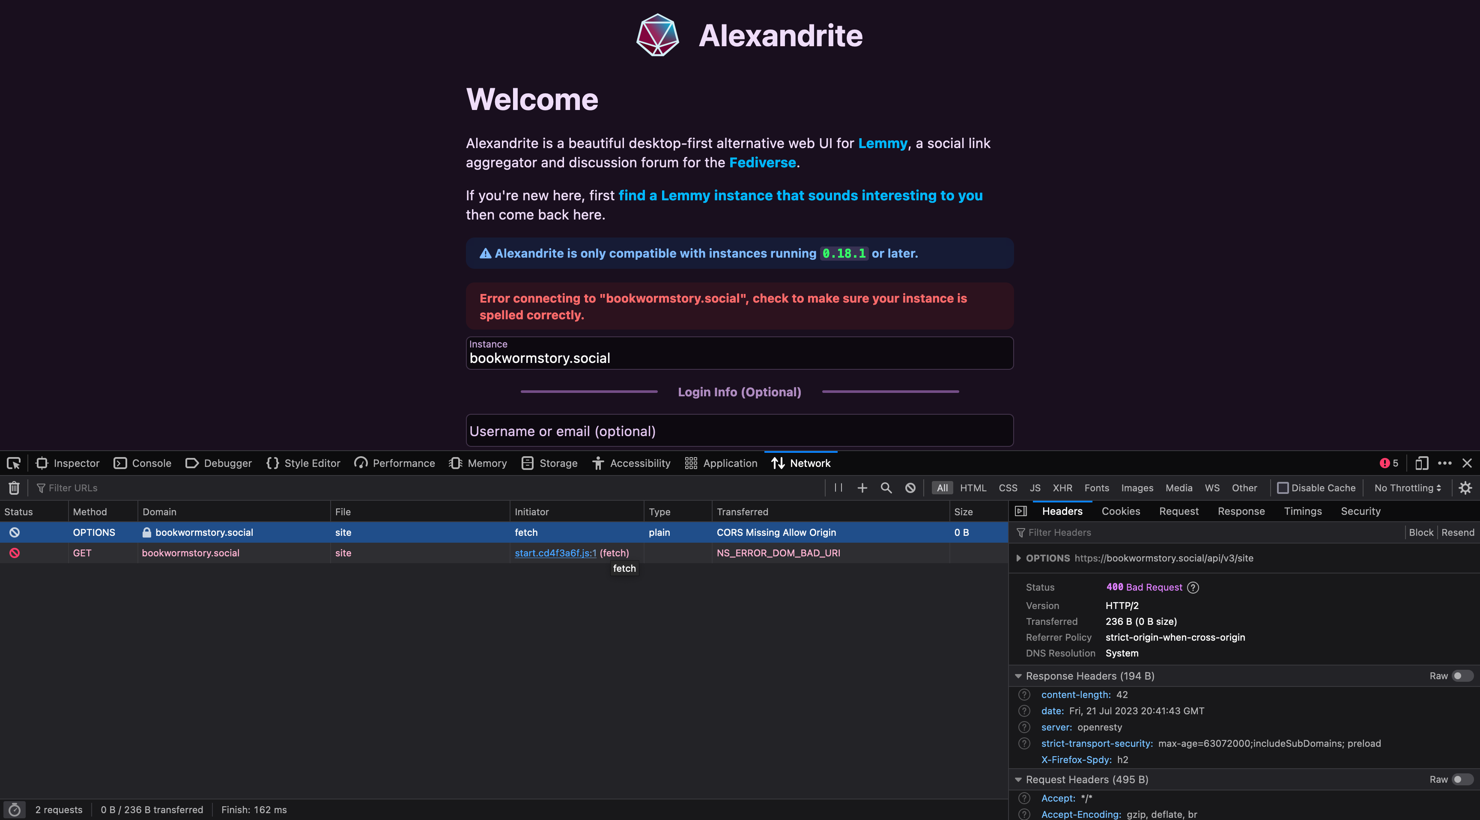Click the start.cd4f3a6f.js:1 initiator link
The image size is (1480, 820).
pyautogui.click(x=555, y=553)
